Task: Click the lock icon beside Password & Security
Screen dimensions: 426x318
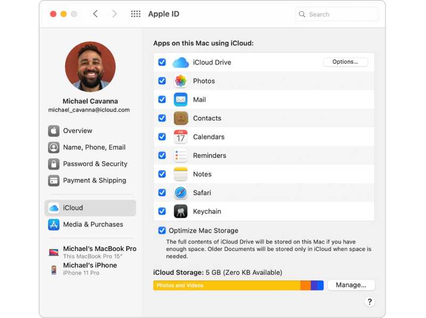Action: (x=54, y=164)
